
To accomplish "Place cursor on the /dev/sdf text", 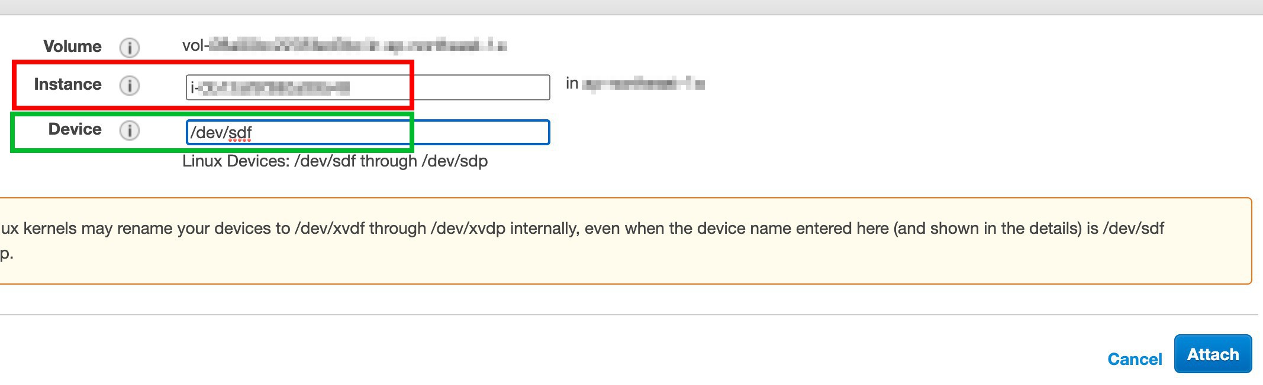I will pos(221,133).
